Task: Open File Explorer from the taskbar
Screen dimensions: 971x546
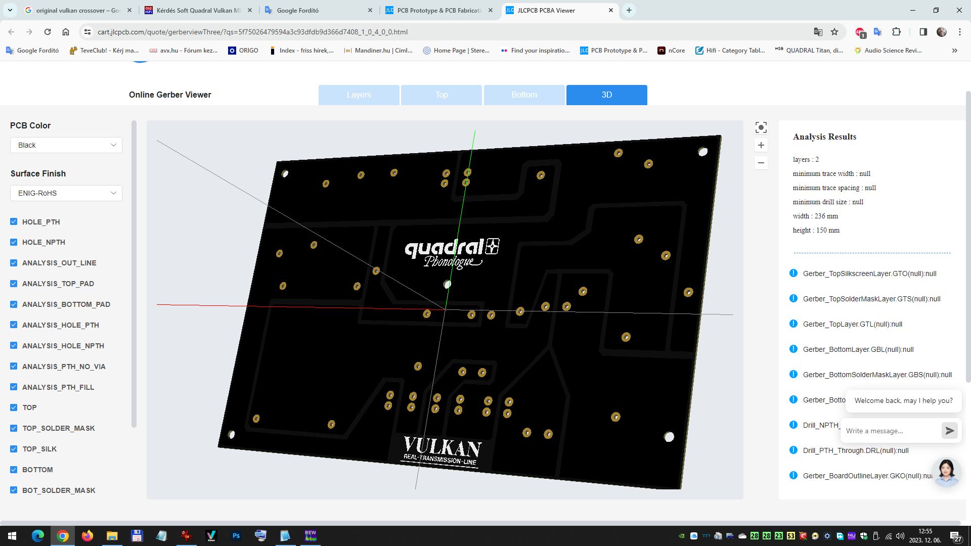Action: pyautogui.click(x=112, y=536)
